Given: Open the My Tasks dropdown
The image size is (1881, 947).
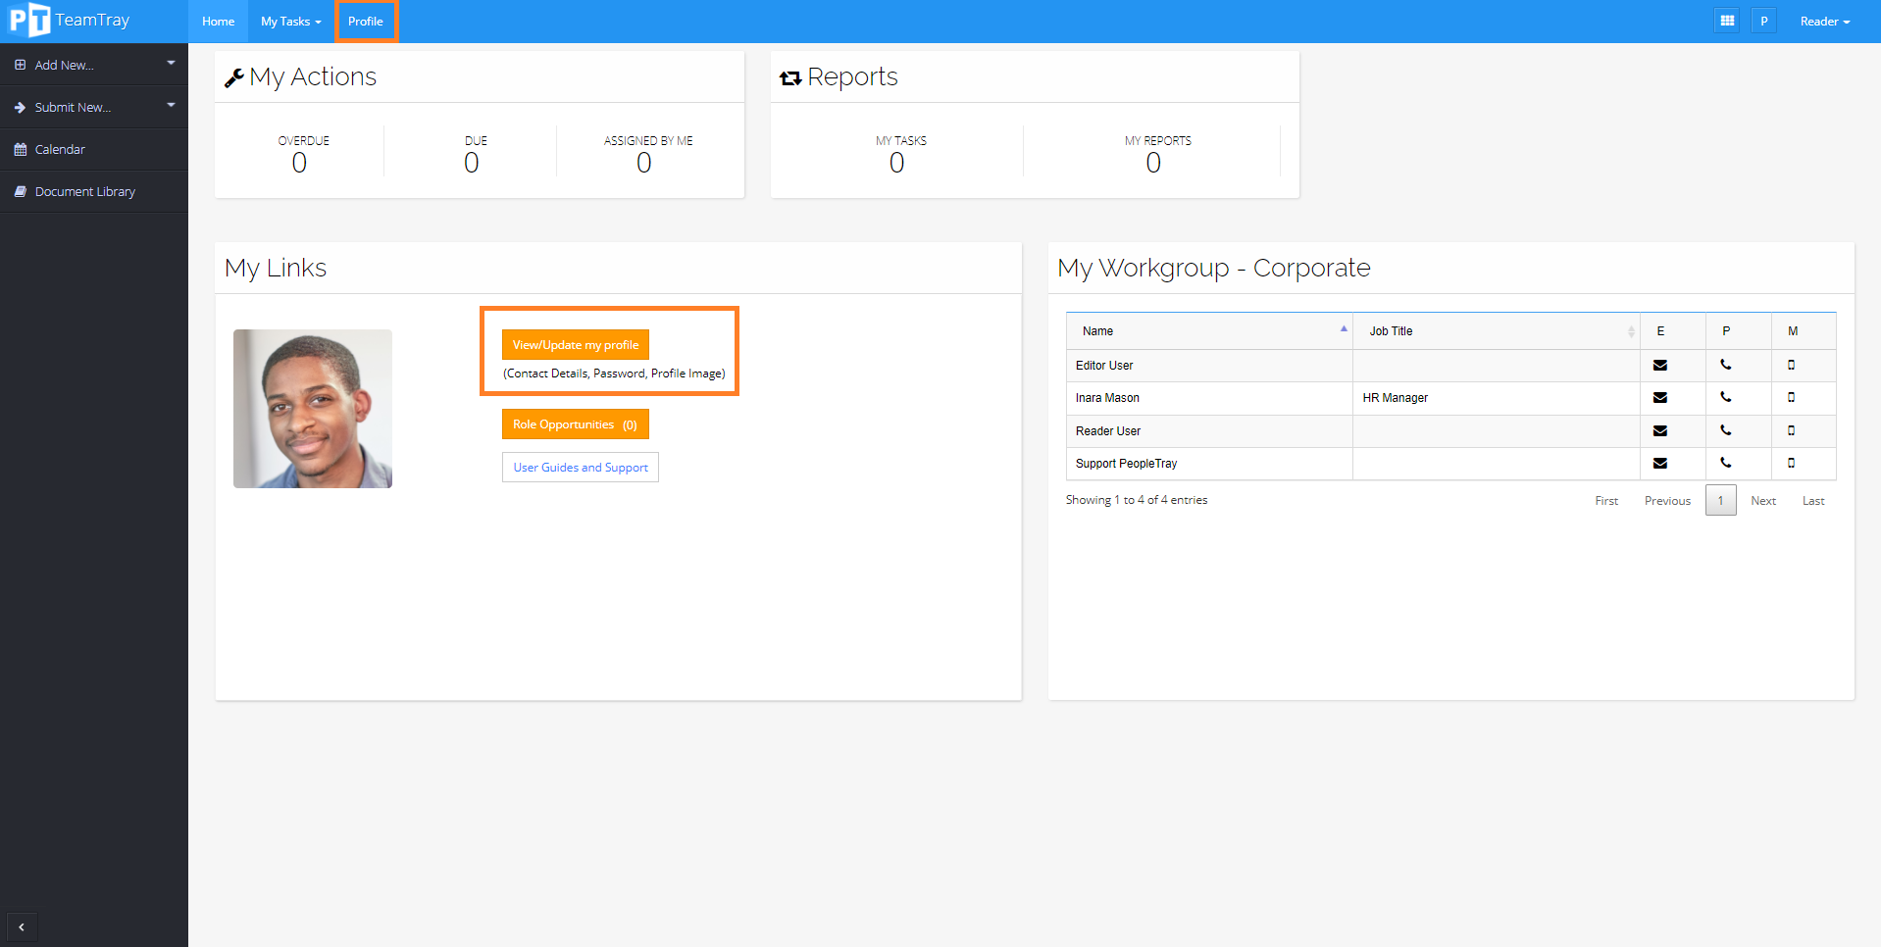Looking at the screenshot, I should (290, 21).
